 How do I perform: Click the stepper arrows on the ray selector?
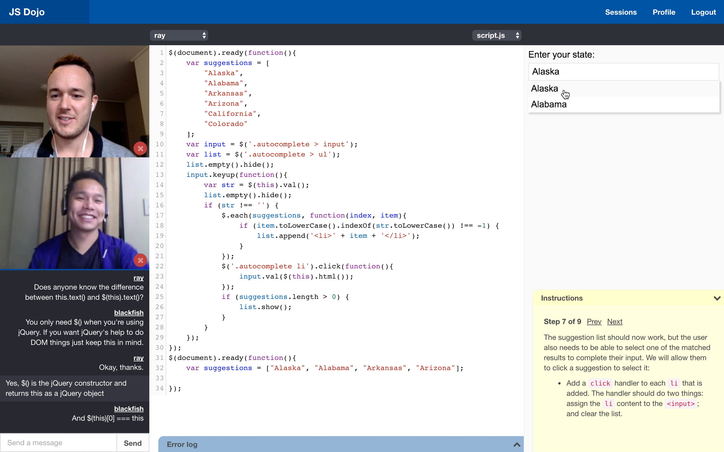tap(204, 35)
